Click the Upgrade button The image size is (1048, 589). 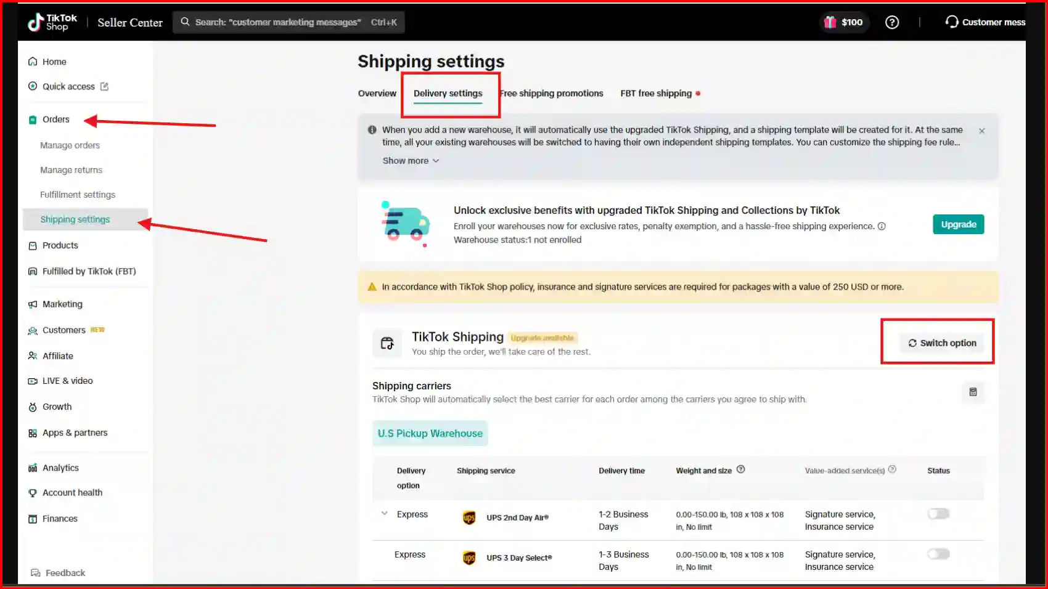point(959,224)
